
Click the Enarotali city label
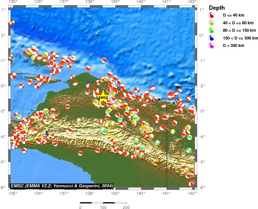(x=57, y=130)
